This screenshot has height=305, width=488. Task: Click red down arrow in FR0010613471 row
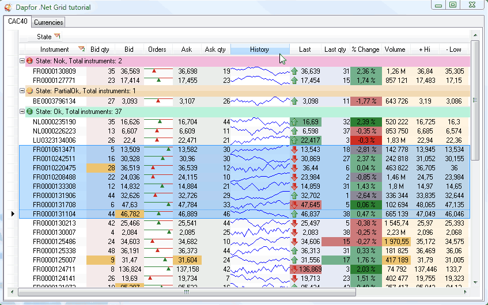(x=294, y=150)
